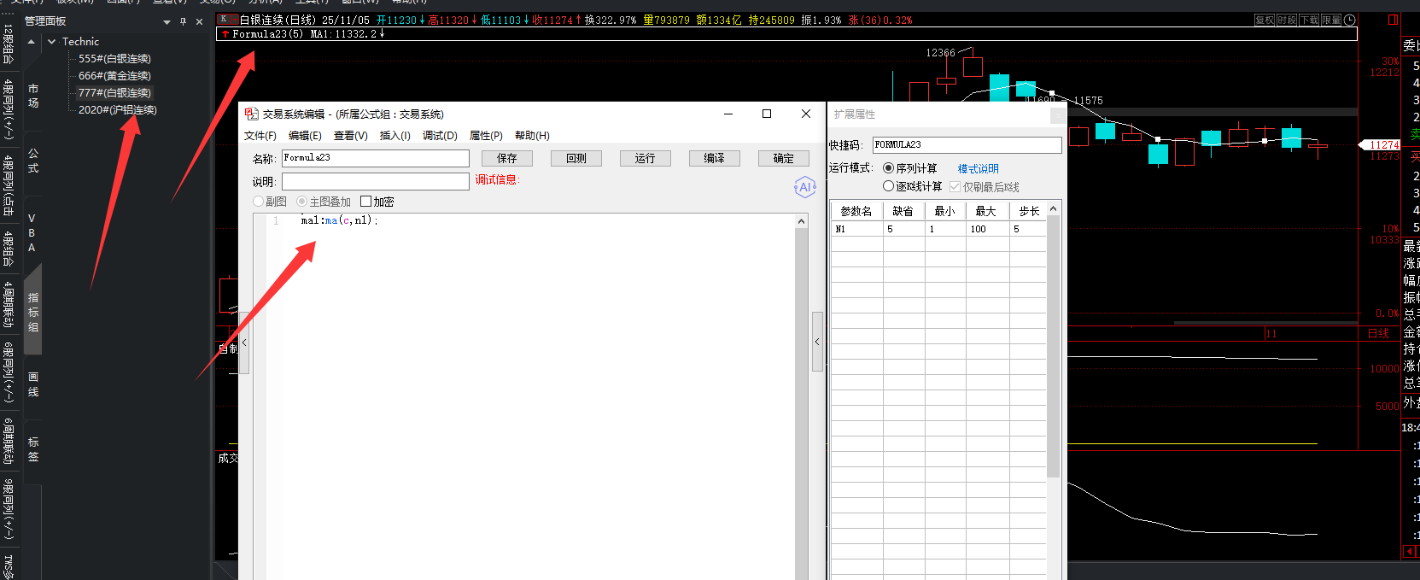Click the 说明 description input field

[x=376, y=181]
